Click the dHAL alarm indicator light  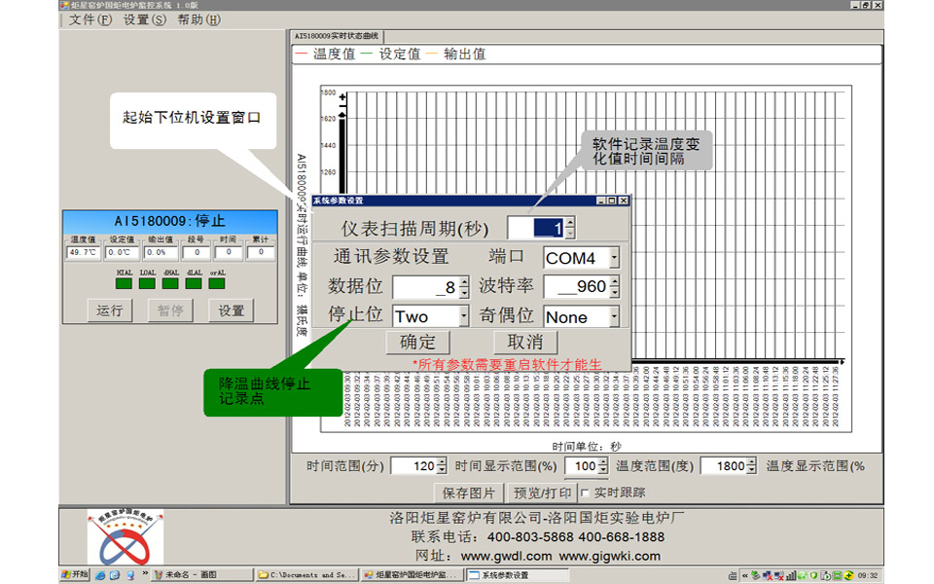(x=170, y=284)
